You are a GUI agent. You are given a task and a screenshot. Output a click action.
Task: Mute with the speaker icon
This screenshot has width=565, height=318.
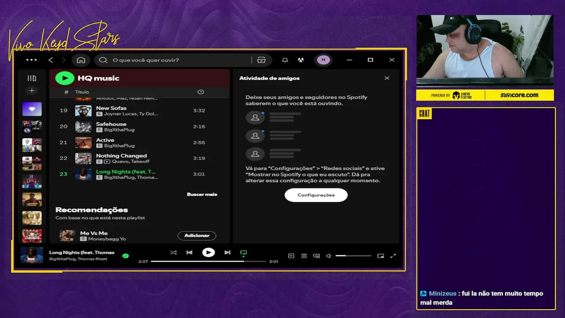click(x=328, y=256)
